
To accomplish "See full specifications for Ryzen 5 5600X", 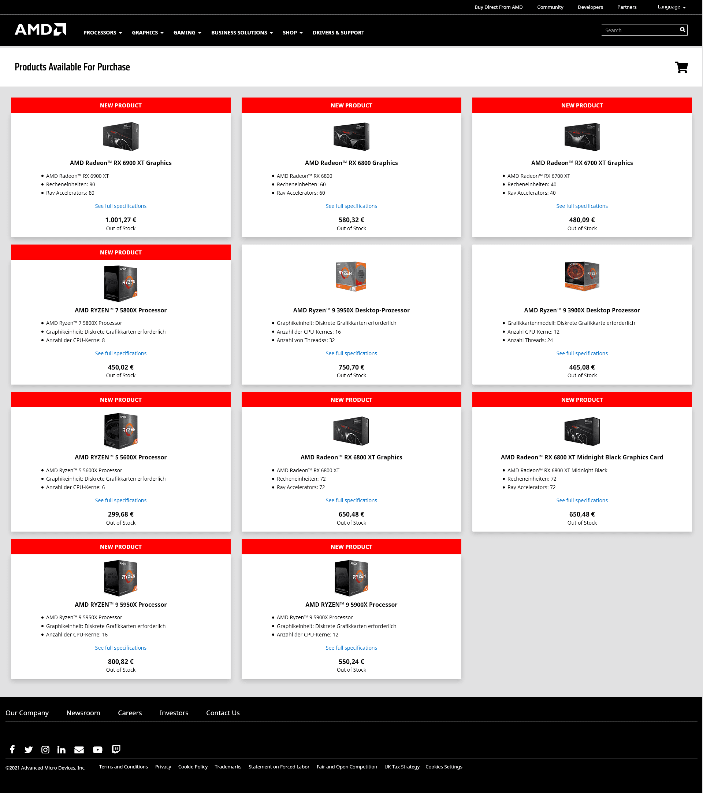I will [121, 500].
